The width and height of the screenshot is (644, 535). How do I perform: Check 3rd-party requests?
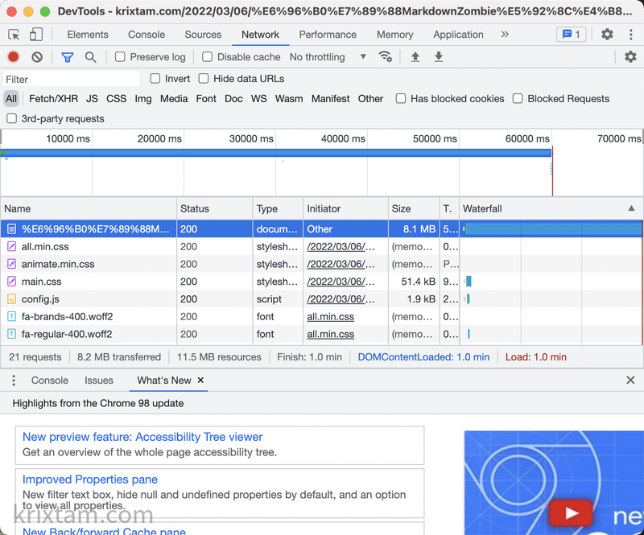(x=11, y=118)
